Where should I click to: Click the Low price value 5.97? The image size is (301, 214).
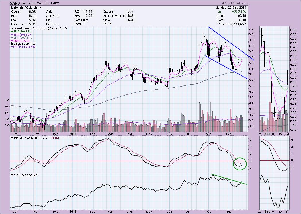(x=32, y=20)
